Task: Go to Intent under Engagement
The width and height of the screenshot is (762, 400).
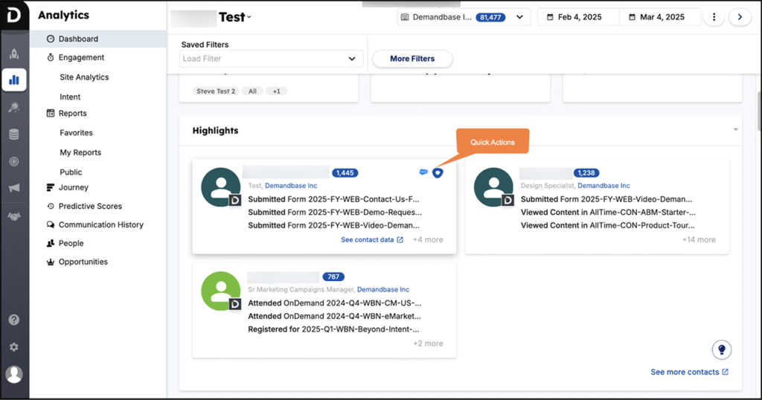Action: coord(70,97)
